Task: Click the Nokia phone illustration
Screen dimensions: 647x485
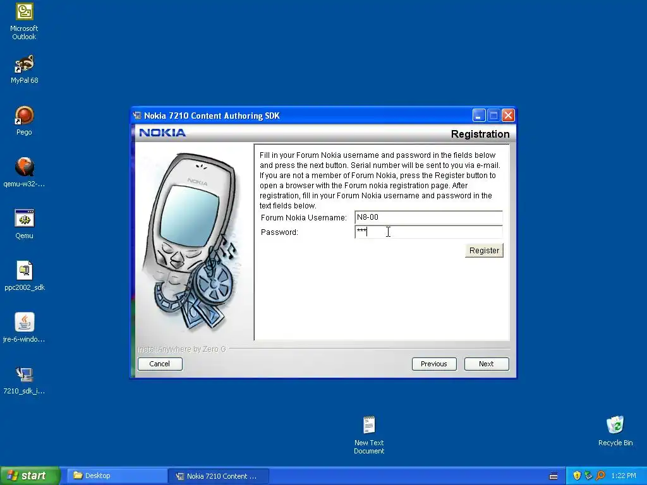Action: (192, 242)
